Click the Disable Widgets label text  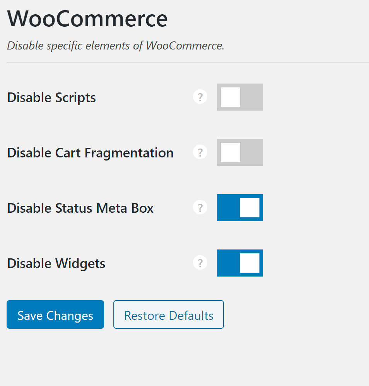(x=56, y=263)
